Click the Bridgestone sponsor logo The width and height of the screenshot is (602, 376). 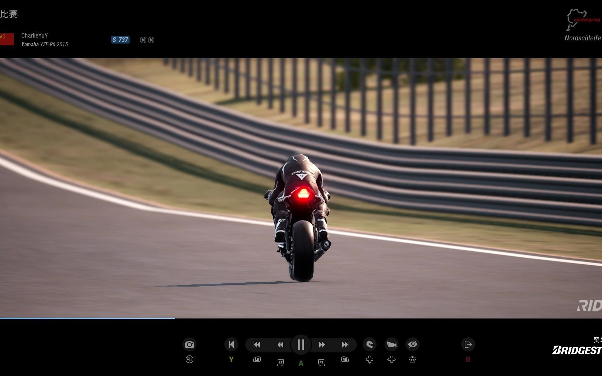[577, 350]
